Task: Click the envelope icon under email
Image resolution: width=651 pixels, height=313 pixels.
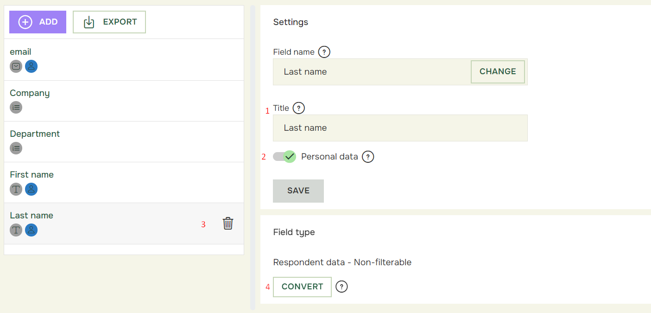Action: pos(16,66)
